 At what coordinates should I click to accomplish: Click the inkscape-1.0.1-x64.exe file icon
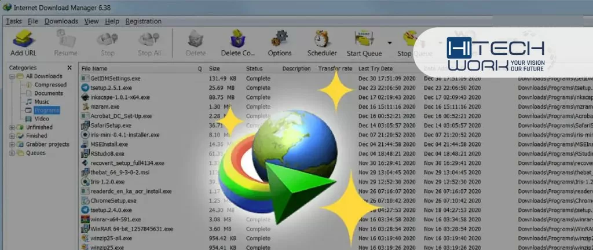click(85, 97)
